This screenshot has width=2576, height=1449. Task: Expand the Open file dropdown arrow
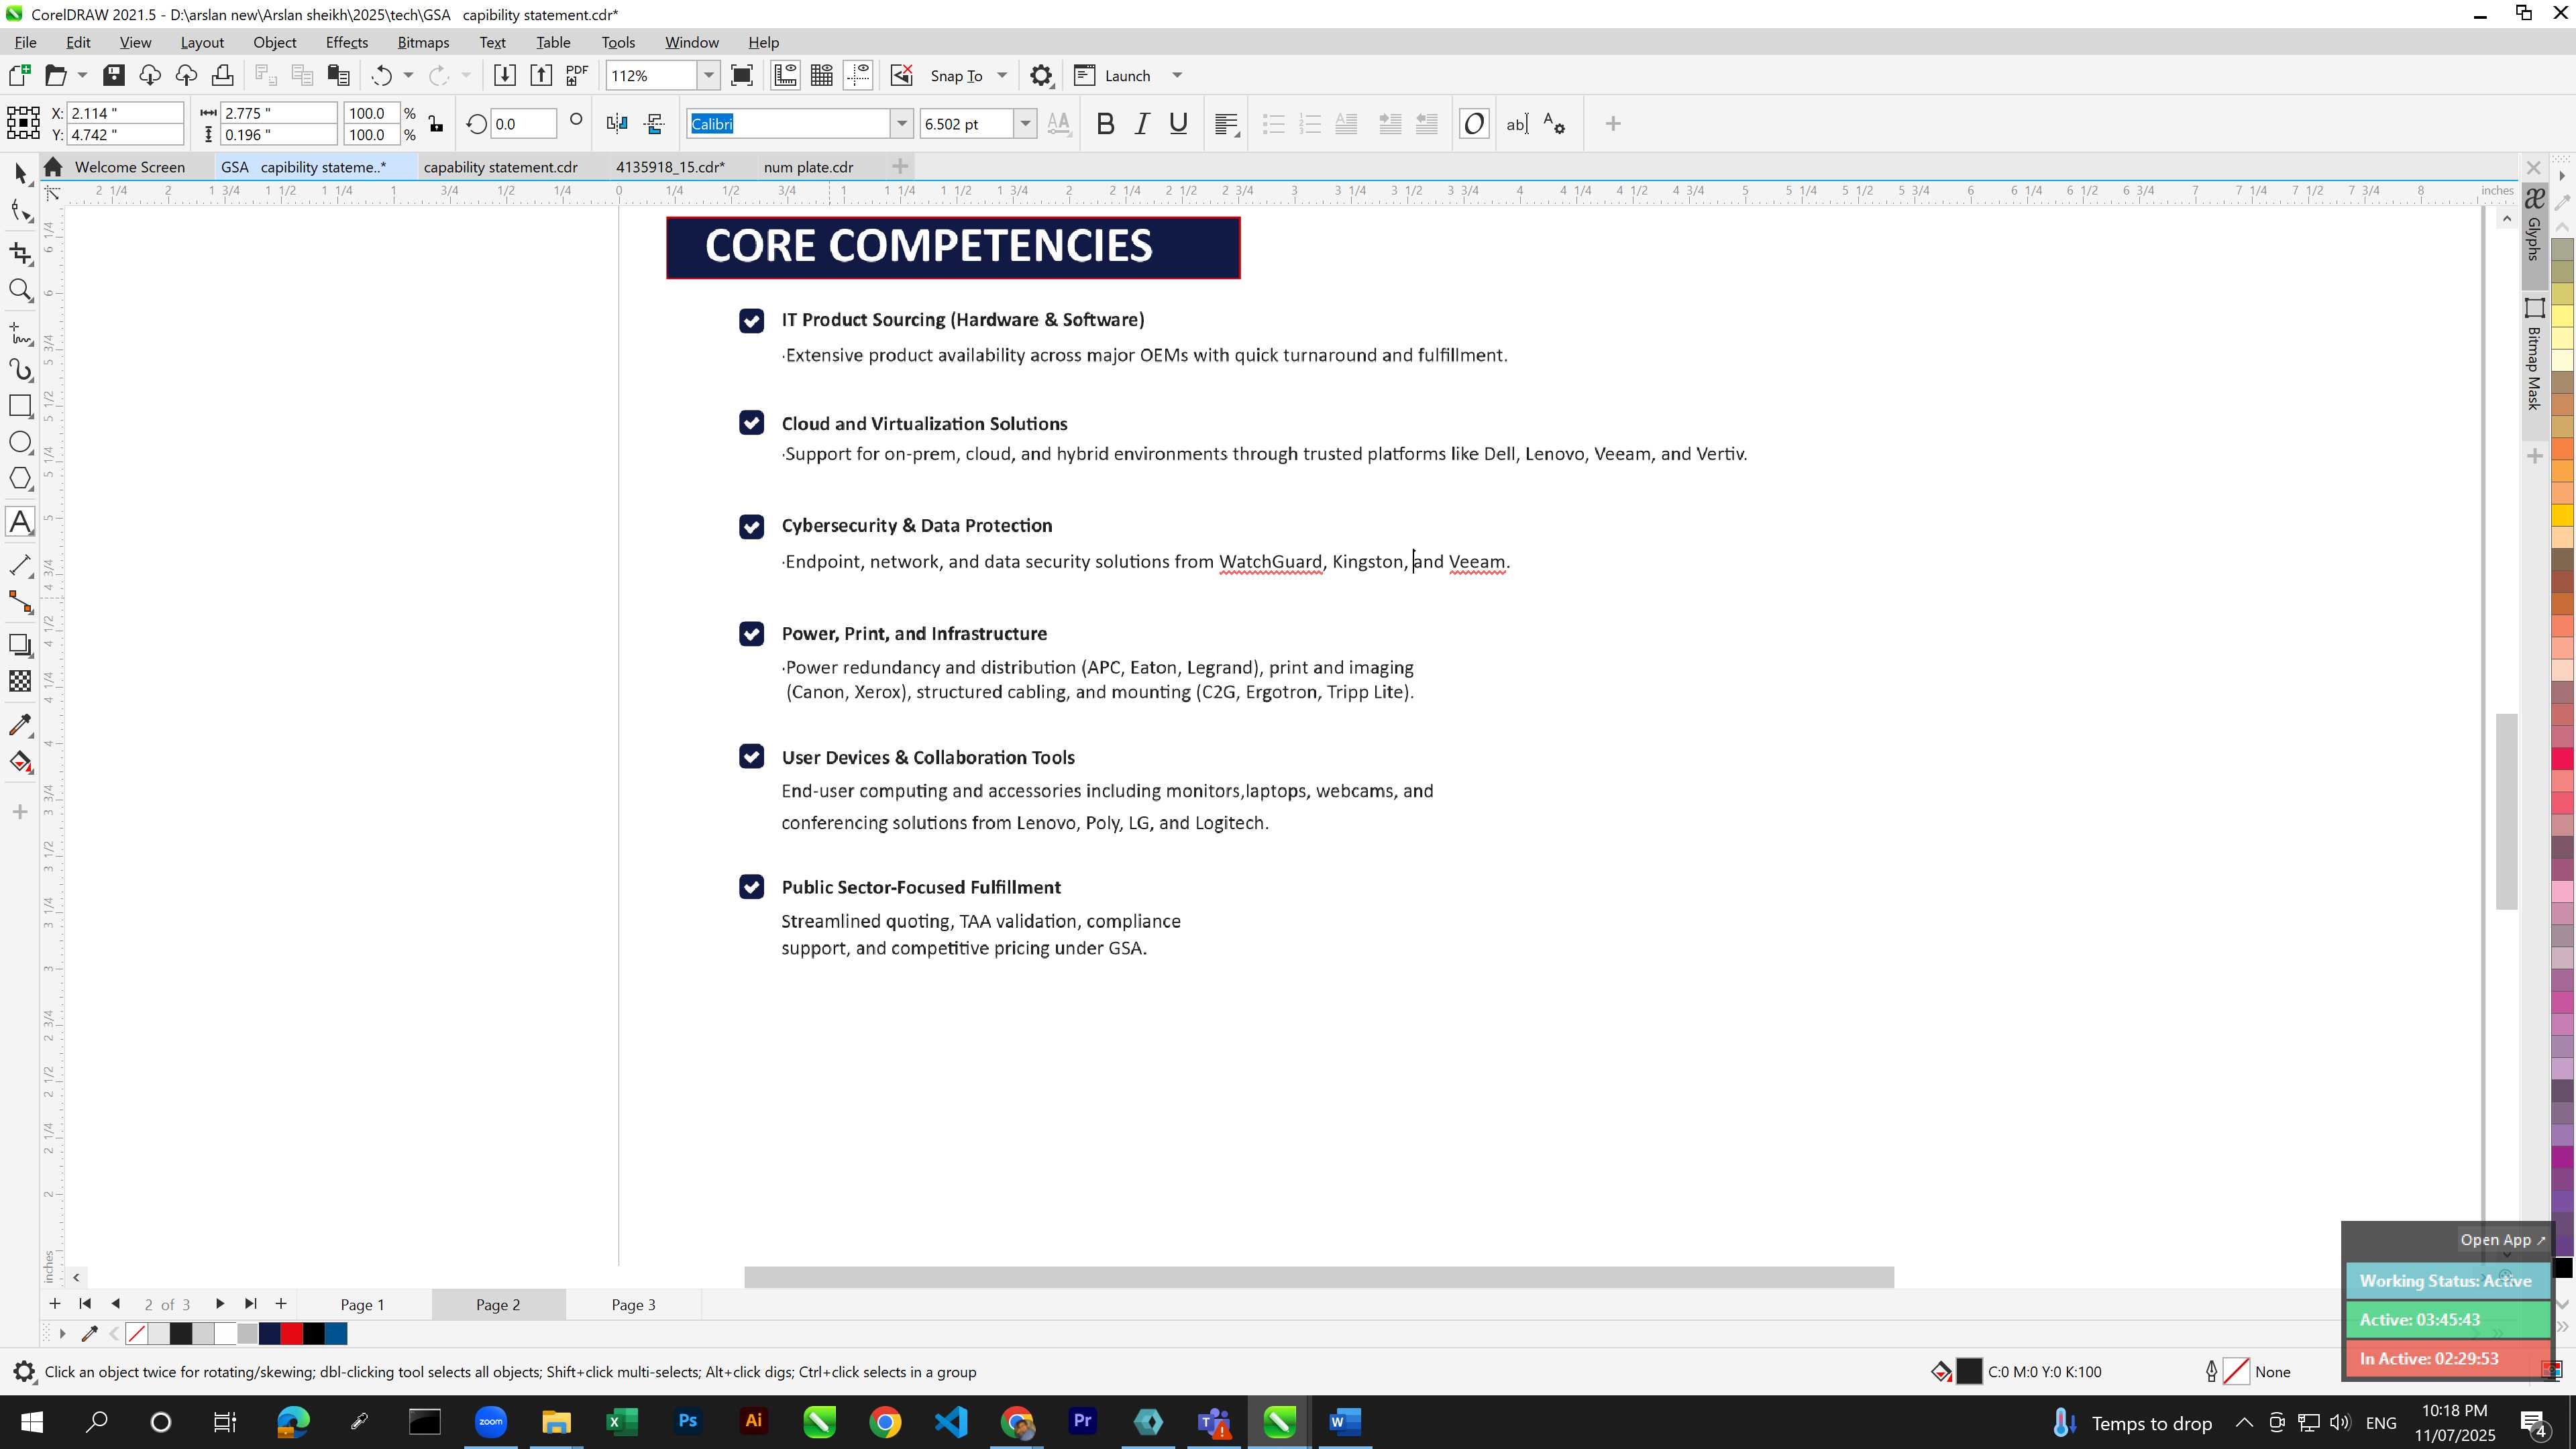82,76
